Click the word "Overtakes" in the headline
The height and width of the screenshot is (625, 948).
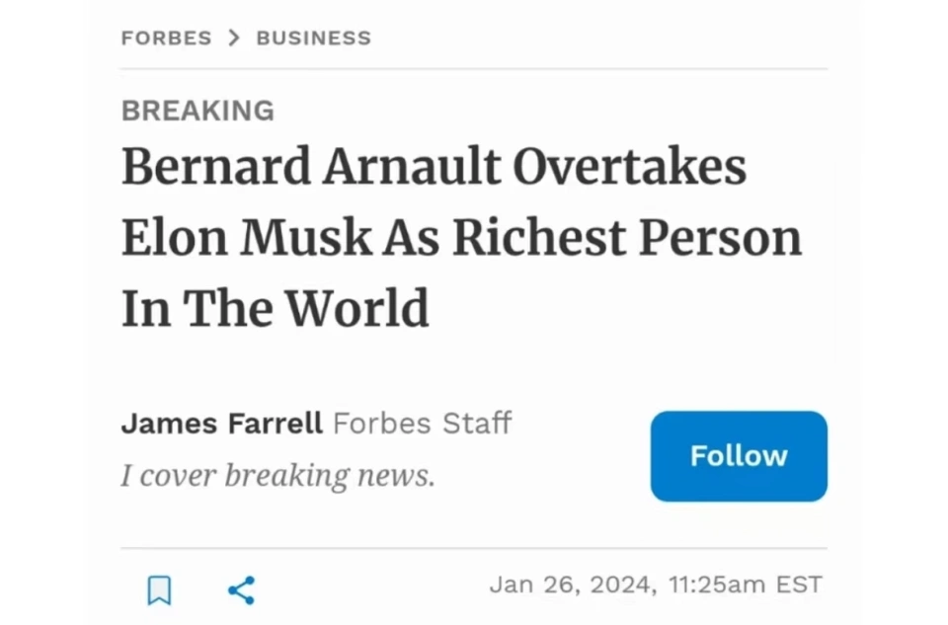pos(630,167)
